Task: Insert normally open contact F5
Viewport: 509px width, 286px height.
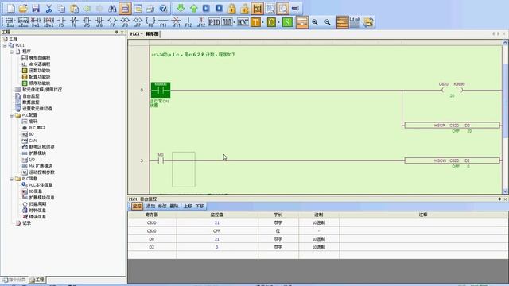Action: tap(61, 22)
